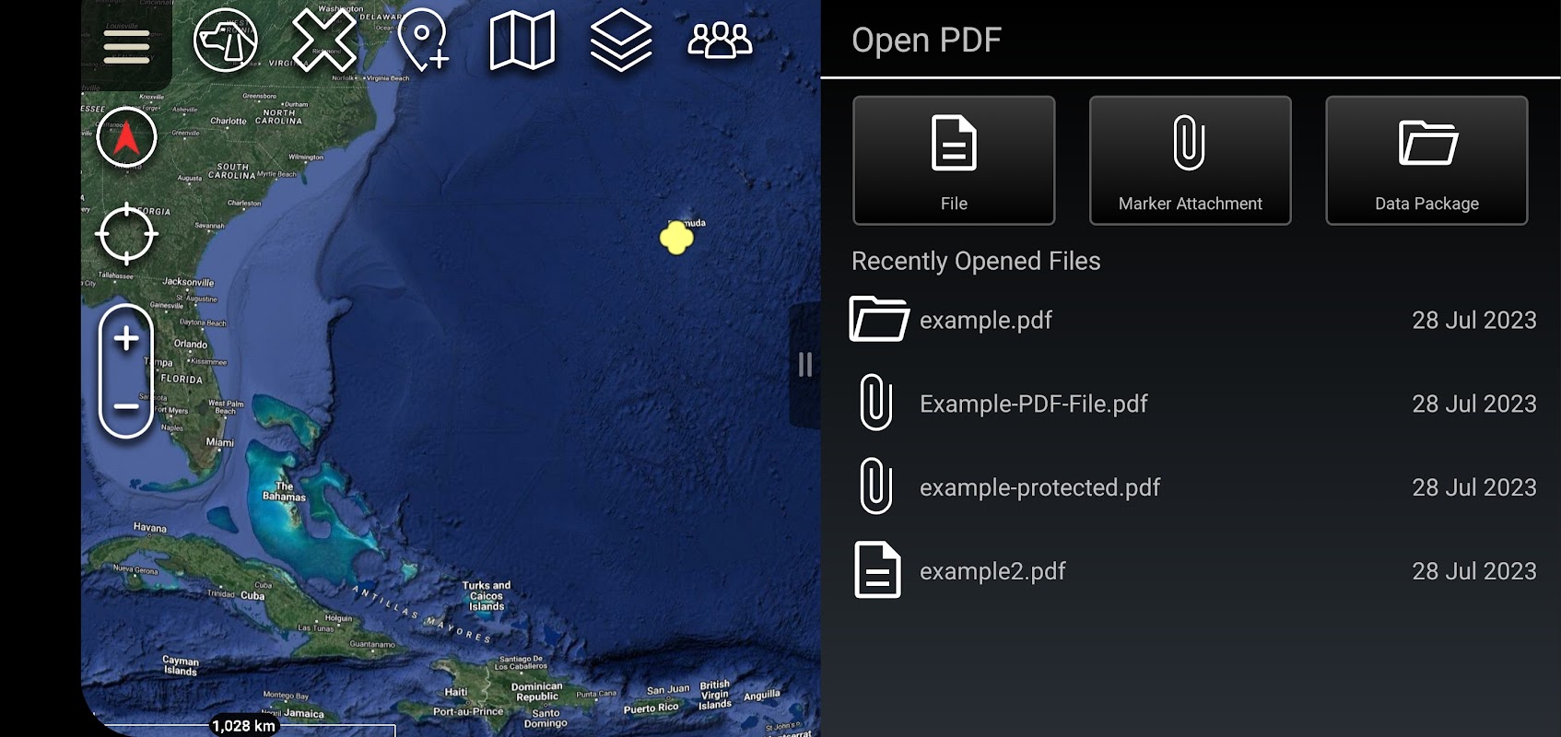Tap the red north compass arrow
Viewport: 1561px width, 737px height.
(x=126, y=137)
